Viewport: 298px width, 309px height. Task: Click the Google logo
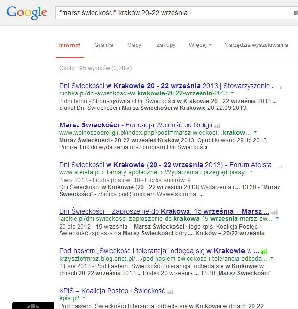point(27,13)
